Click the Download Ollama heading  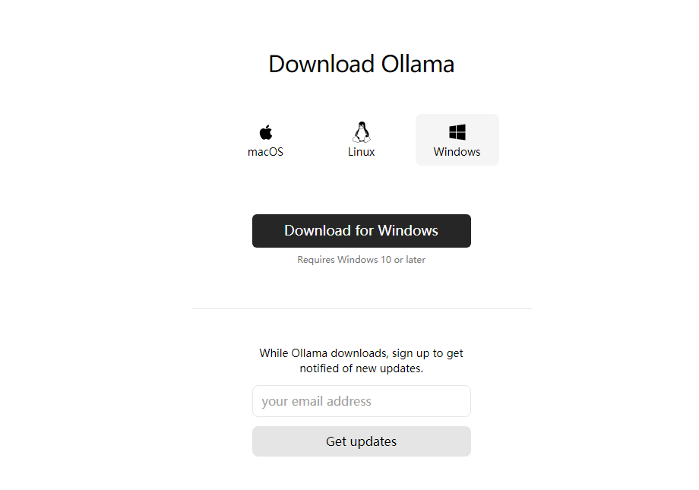click(x=362, y=65)
